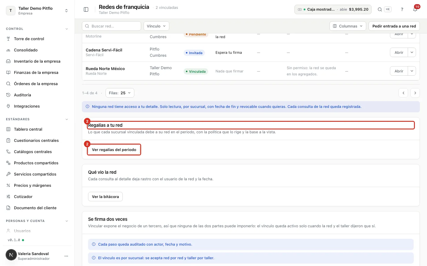
Task: Go to next page arrow
Action: (415, 93)
